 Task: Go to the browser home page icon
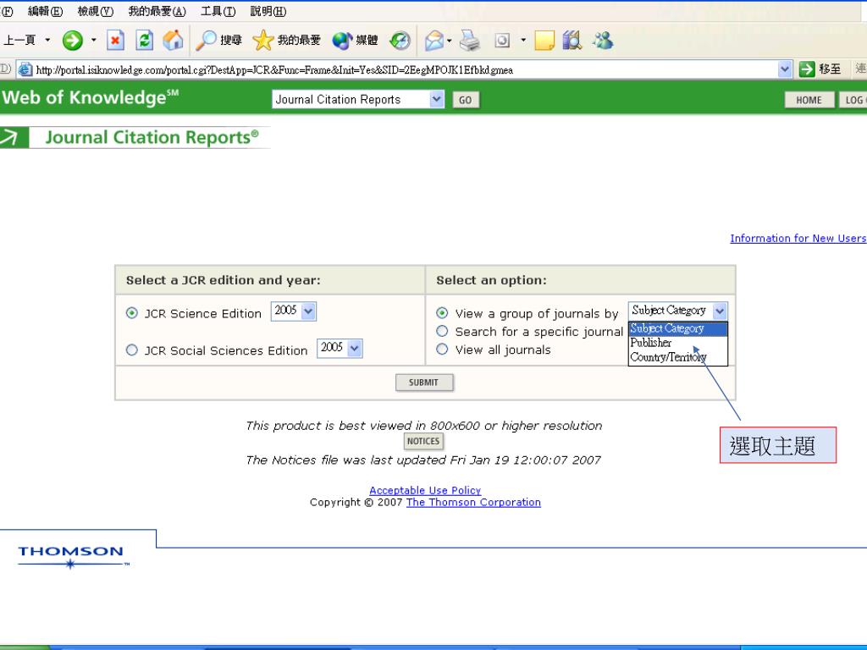click(173, 41)
